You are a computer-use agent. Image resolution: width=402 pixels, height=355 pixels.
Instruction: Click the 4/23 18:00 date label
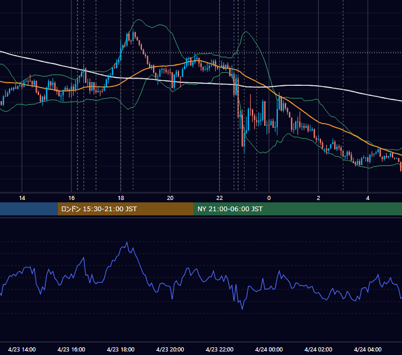click(121, 349)
